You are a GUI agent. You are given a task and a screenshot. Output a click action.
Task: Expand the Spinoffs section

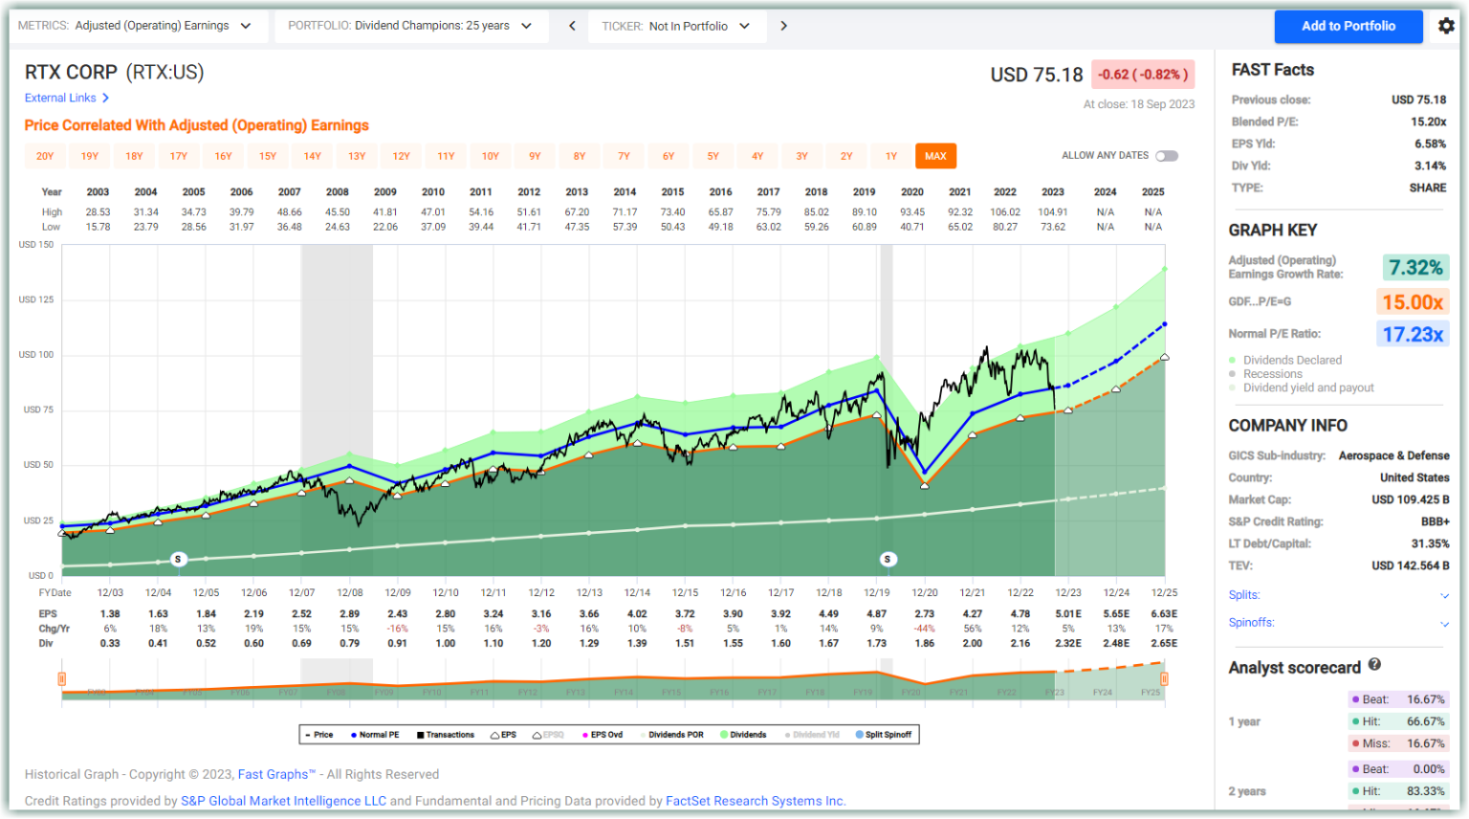(x=1339, y=623)
